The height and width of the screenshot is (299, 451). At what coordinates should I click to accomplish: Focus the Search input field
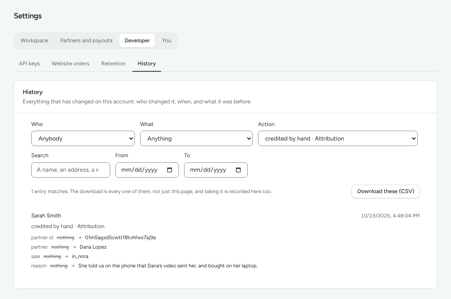(70, 170)
